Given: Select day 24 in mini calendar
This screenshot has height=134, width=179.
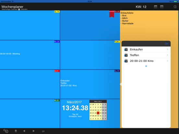Looking at the screenshot, I should (101, 113).
